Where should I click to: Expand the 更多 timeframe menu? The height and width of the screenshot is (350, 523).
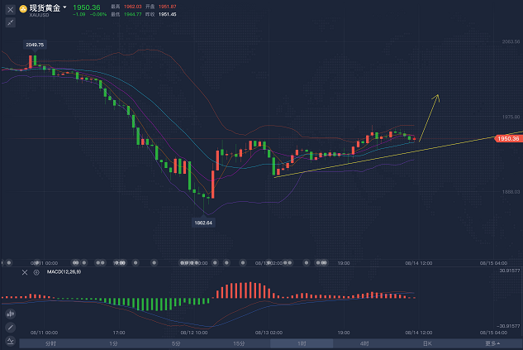tap(492, 343)
